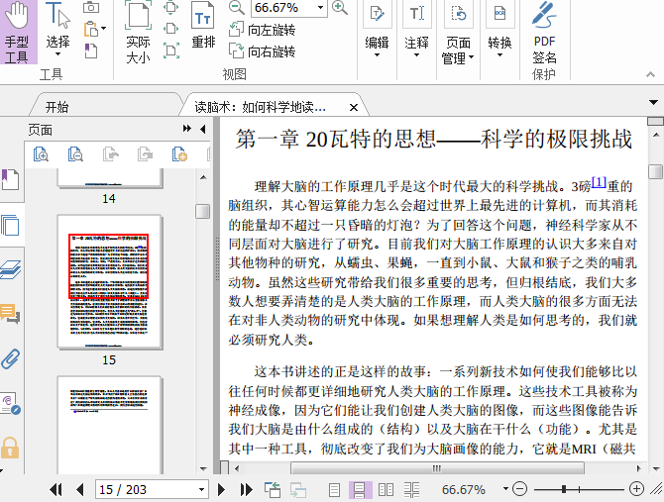Switch to single page view mode

coord(335,490)
